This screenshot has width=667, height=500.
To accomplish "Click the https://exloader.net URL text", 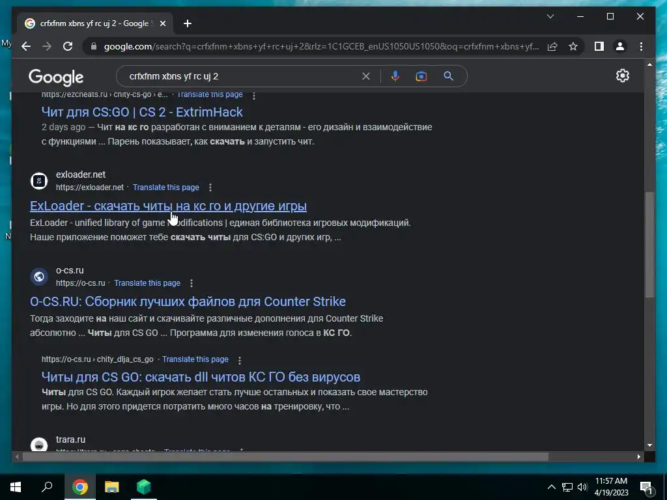I will [90, 187].
